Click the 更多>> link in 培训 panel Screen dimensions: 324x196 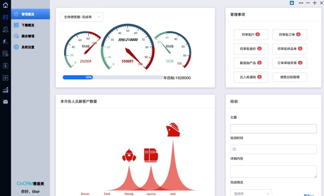[x=309, y=195]
